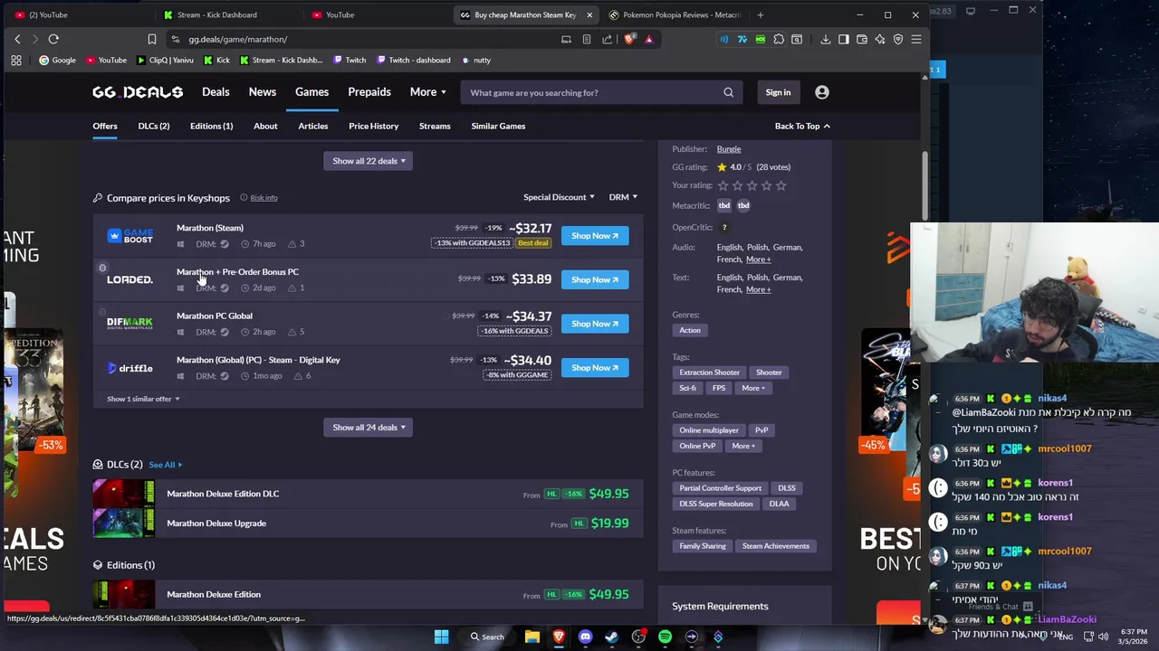Open Marathon Deluxe Upgrade row
1159x651 pixels.
click(x=368, y=524)
